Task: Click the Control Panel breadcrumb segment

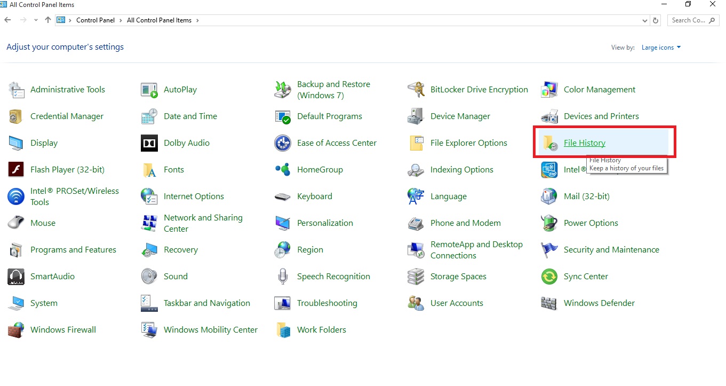Action: pyautogui.click(x=95, y=20)
